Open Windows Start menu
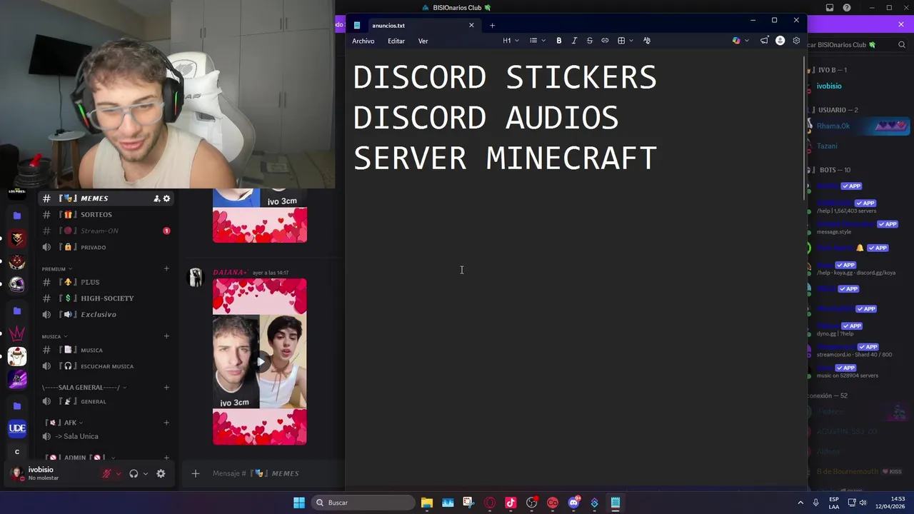Image resolution: width=914 pixels, height=514 pixels. (299, 503)
